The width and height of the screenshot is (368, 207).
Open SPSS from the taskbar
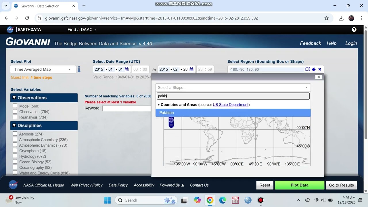pos(235,200)
